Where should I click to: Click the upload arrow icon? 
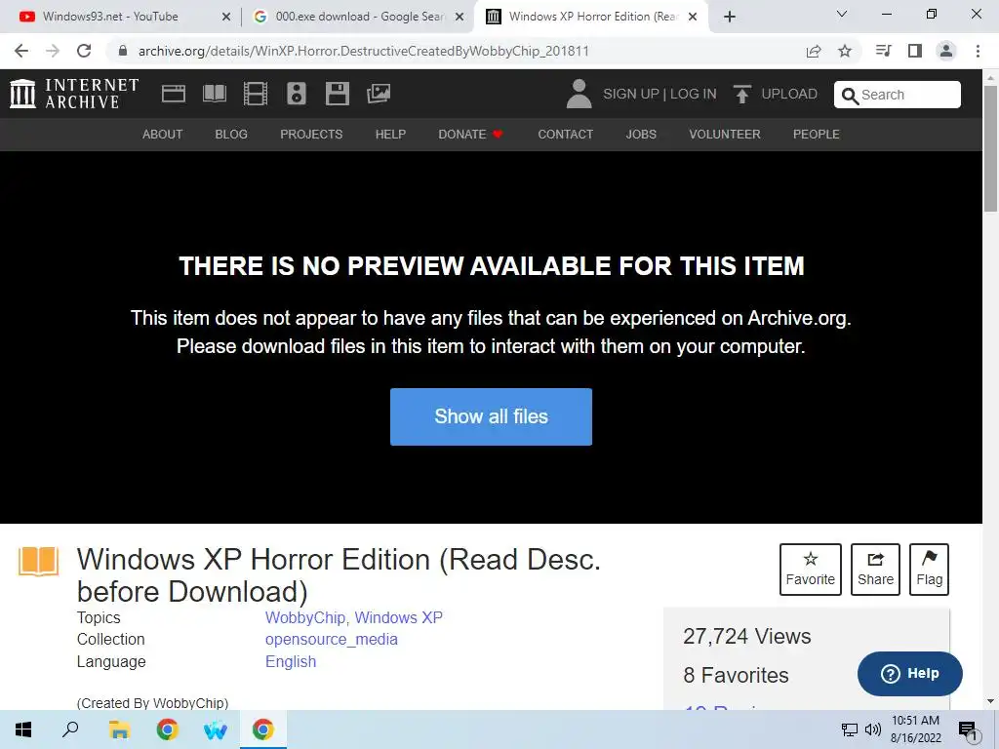tap(741, 94)
